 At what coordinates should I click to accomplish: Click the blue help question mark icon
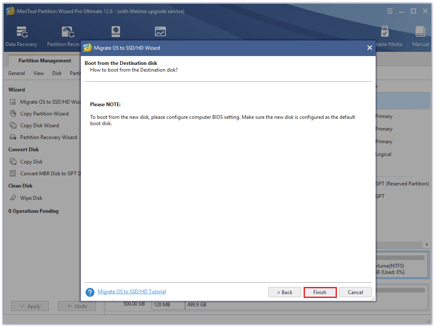click(90, 292)
